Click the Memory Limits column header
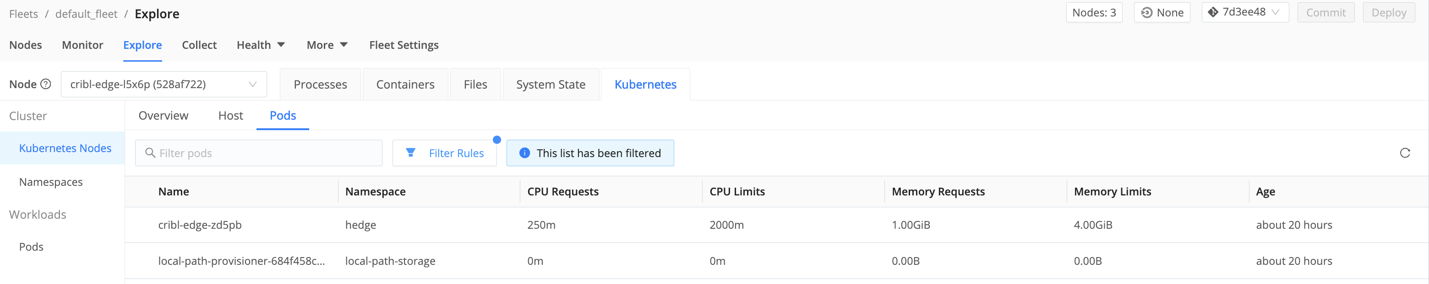The image size is (1429, 284). click(1112, 191)
